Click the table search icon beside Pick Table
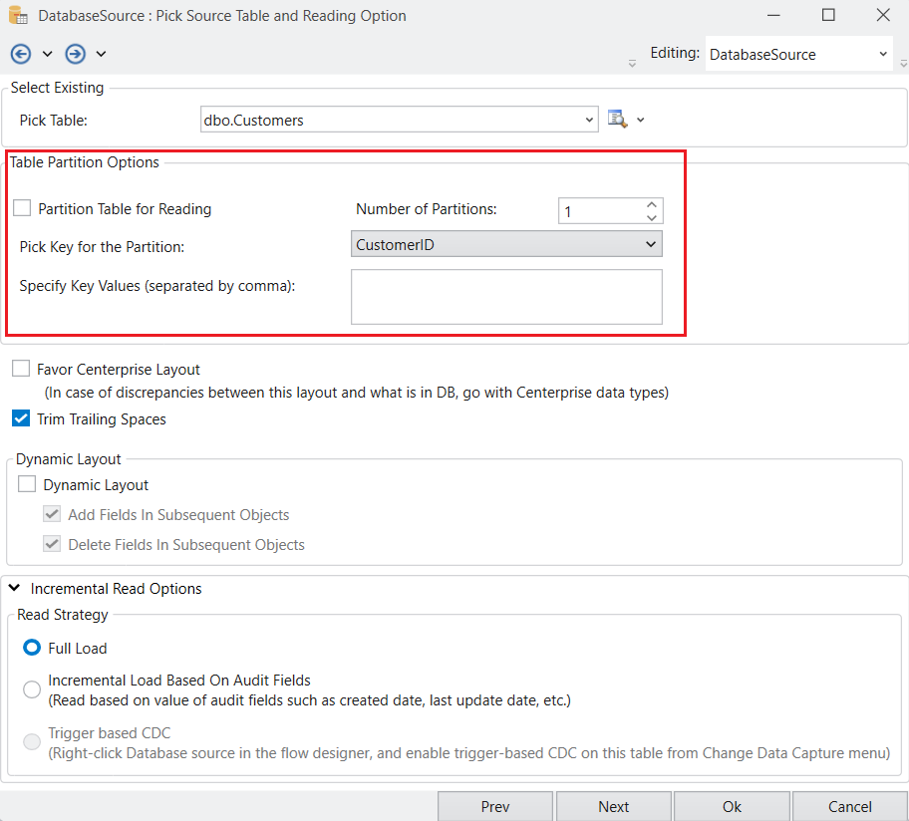Image resolution: width=909 pixels, height=821 pixels. pos(618,120)
